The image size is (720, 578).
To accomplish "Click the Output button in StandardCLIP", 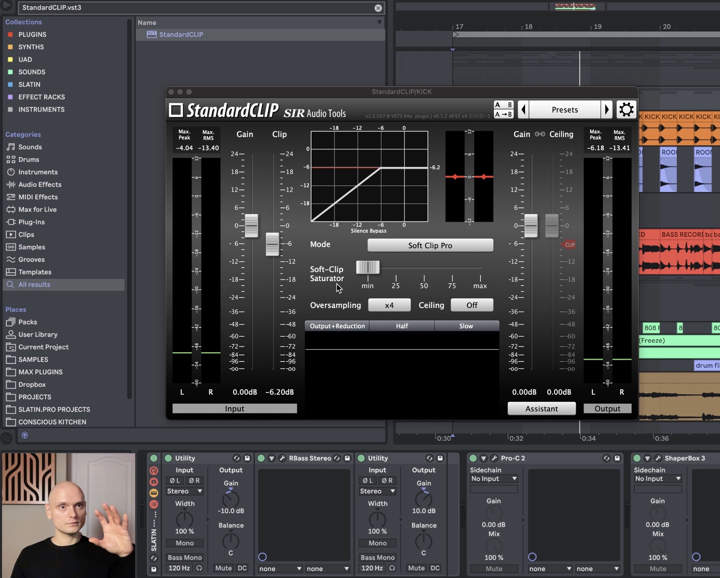I will coord(607,408).
